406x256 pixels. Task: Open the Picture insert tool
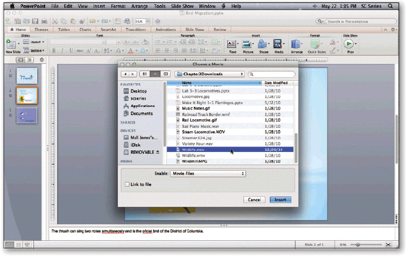(247, 44)
